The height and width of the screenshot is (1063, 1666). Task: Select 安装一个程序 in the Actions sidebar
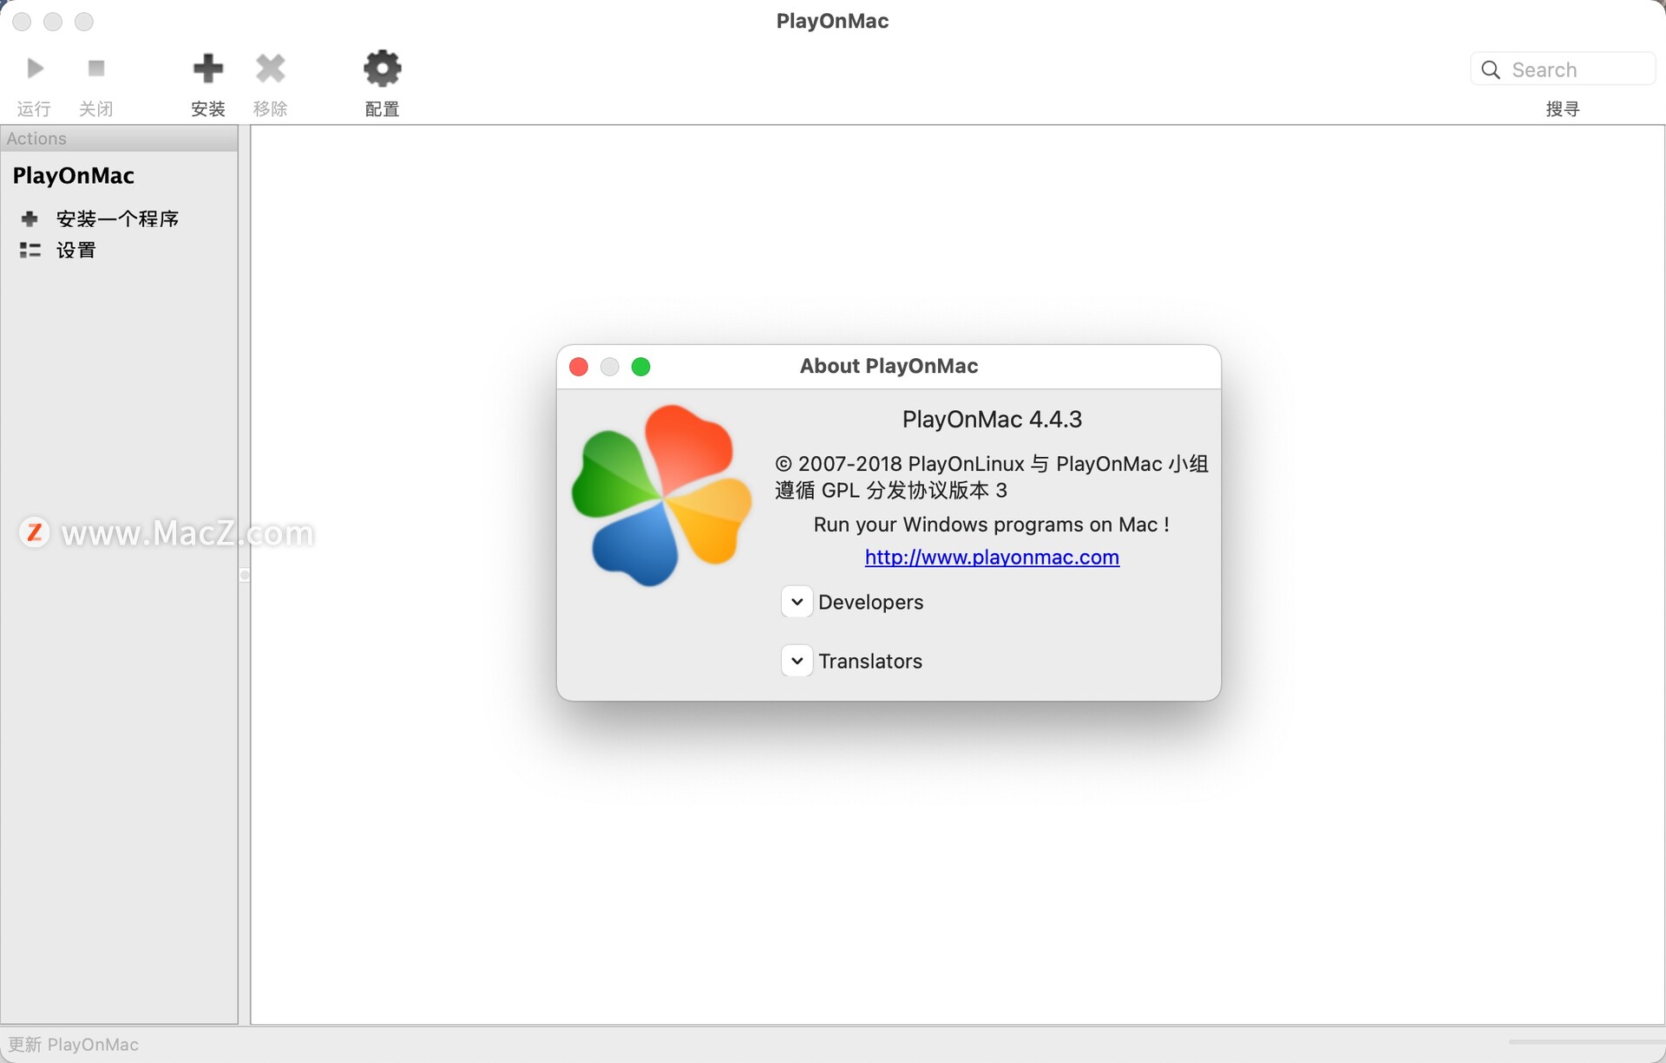pos(117,218)
